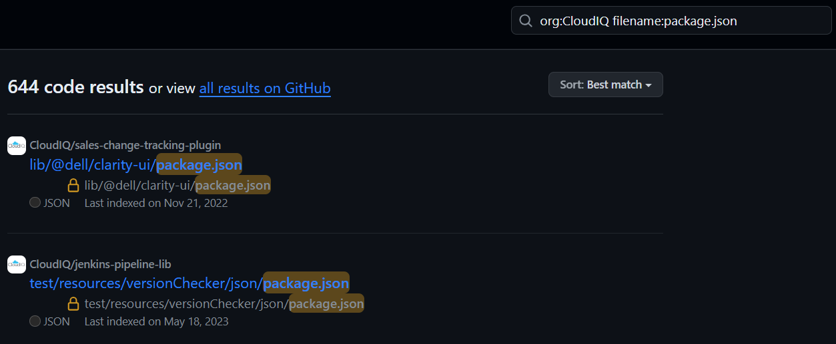Click the '644 code results' heading
836x344 pixels.
click(75, 86)
